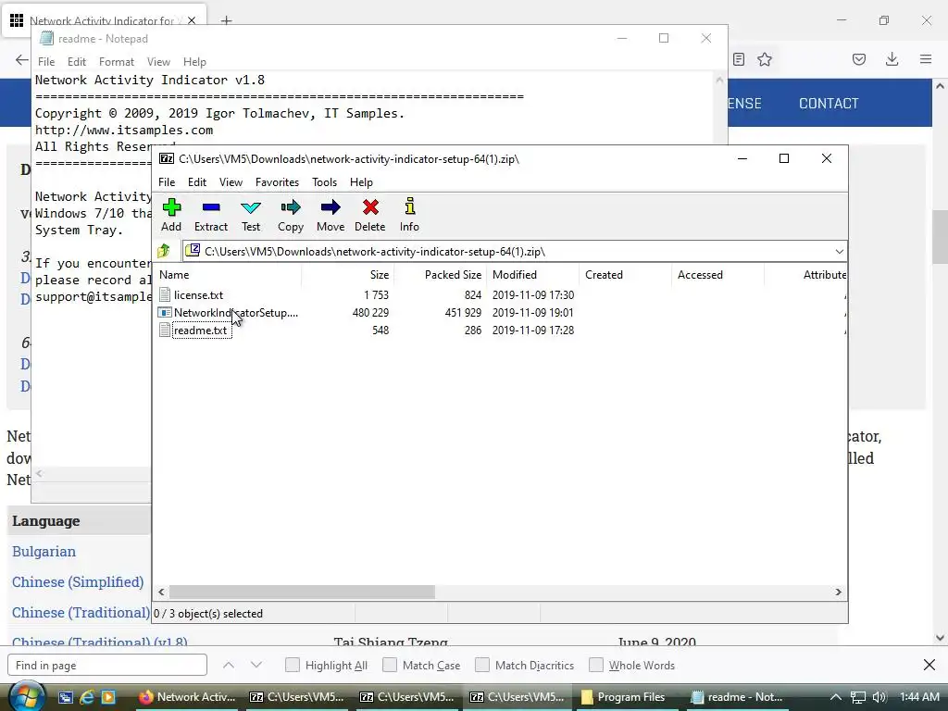This screenshot has width=948, height=711.
Task: Toggle Firefox reader view icon
Action: pos(738,59)
